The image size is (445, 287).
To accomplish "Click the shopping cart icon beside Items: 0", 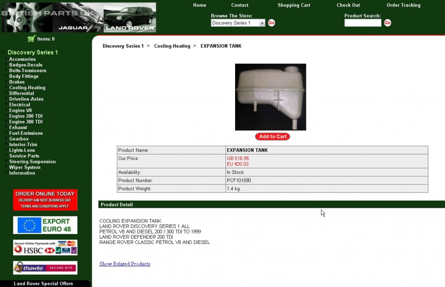I will [31, 39].
